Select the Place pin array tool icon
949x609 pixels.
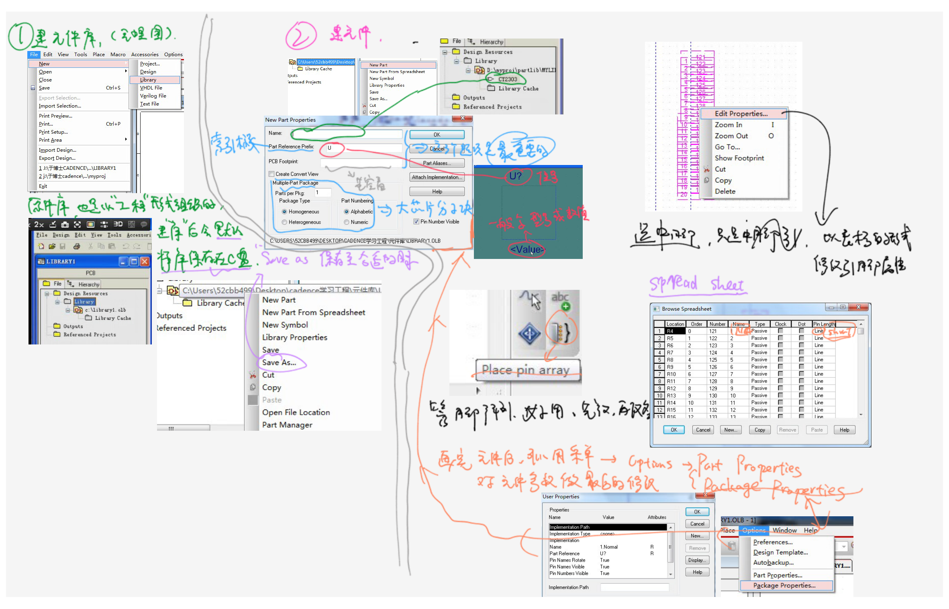[560, 333]
